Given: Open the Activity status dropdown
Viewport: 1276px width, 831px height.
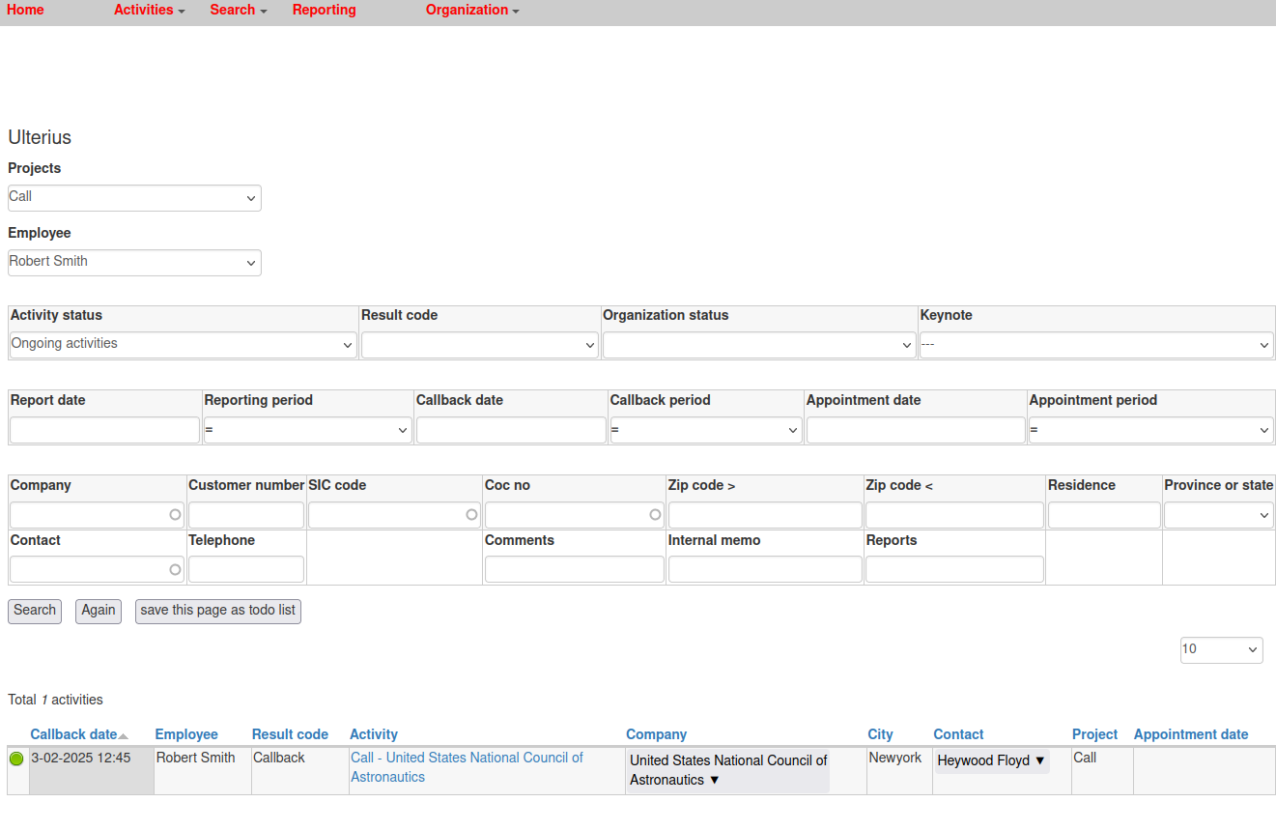Looking at the screenshot, I should point(183,345).
